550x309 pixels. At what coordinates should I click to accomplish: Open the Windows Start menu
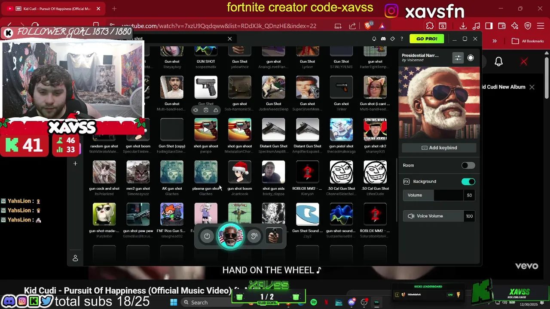coord(174,303)
